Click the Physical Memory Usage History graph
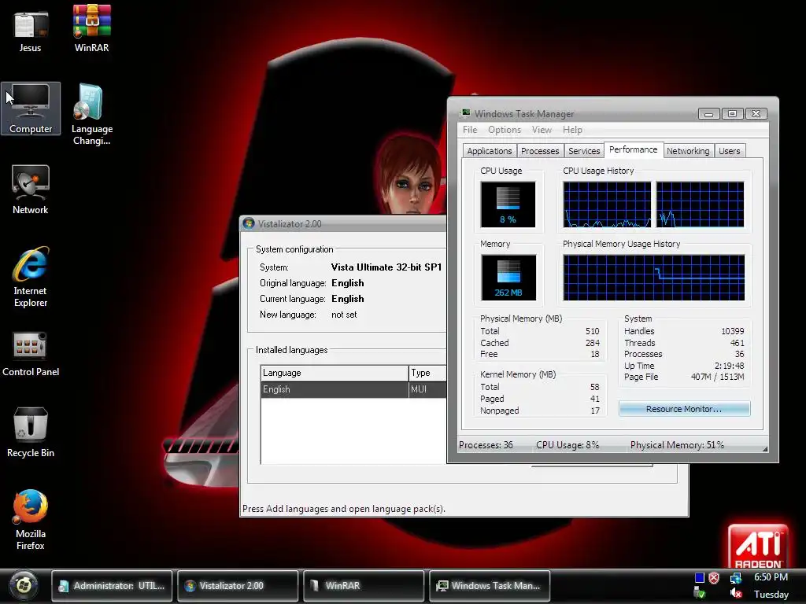806x604 pixels. coord(654,278)
